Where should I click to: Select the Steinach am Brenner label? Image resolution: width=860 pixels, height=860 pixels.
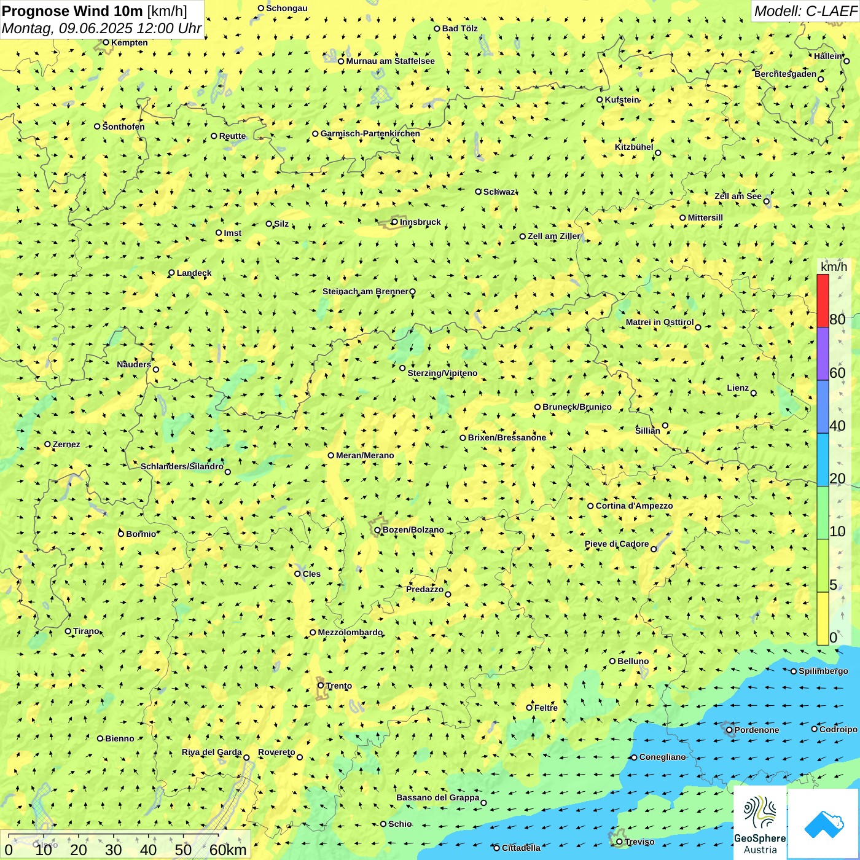point(365,291)
